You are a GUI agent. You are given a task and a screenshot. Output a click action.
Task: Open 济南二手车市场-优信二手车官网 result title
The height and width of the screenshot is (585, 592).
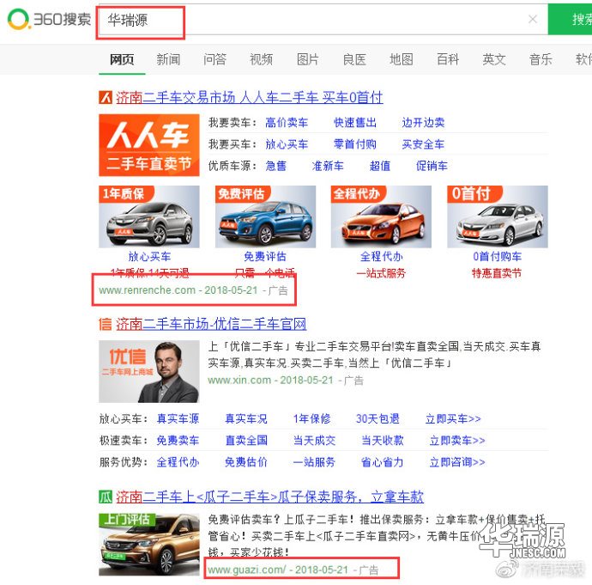click(211, 324)
